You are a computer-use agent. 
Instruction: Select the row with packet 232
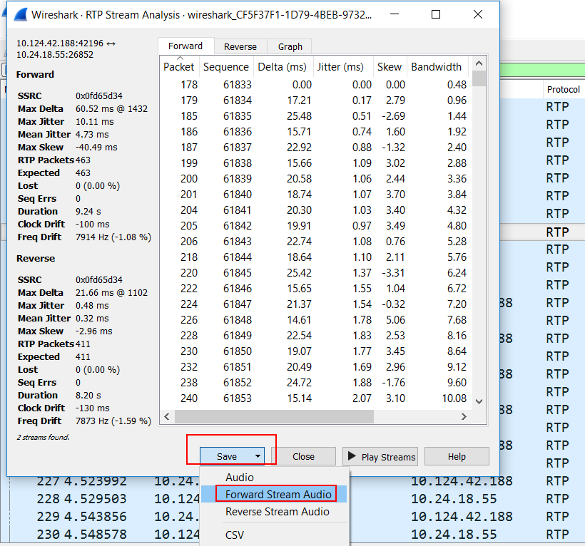(315, 366)
